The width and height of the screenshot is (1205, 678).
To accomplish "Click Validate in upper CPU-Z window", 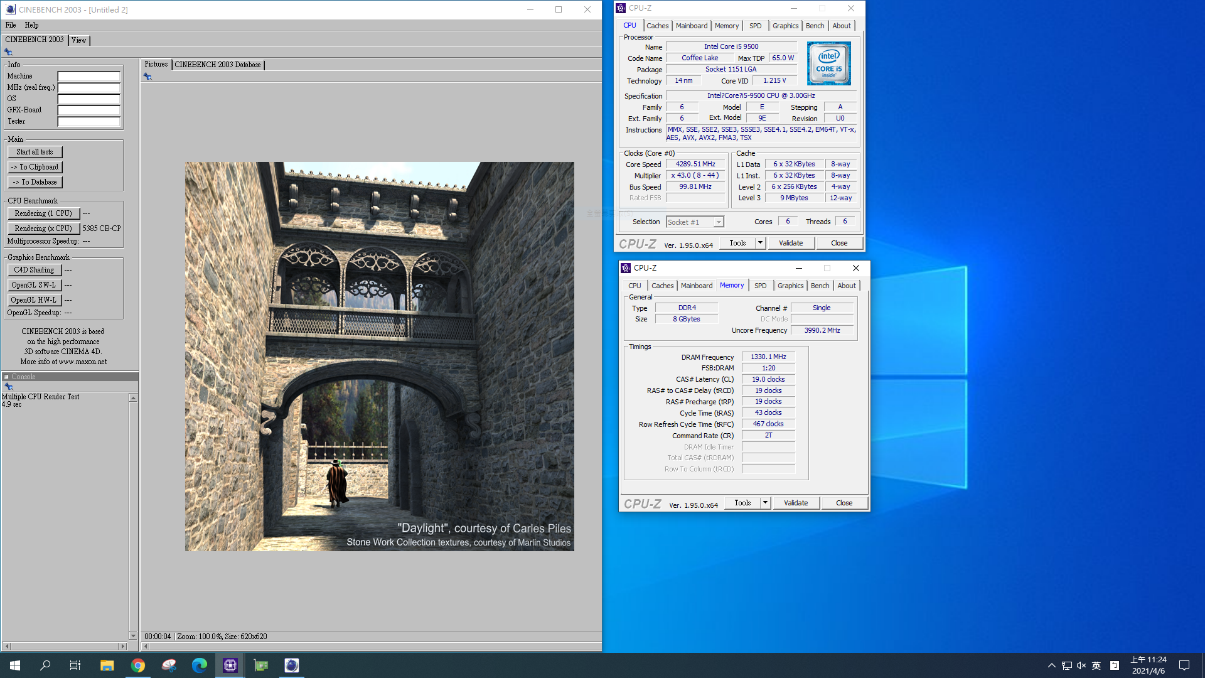I will (791, 243).
